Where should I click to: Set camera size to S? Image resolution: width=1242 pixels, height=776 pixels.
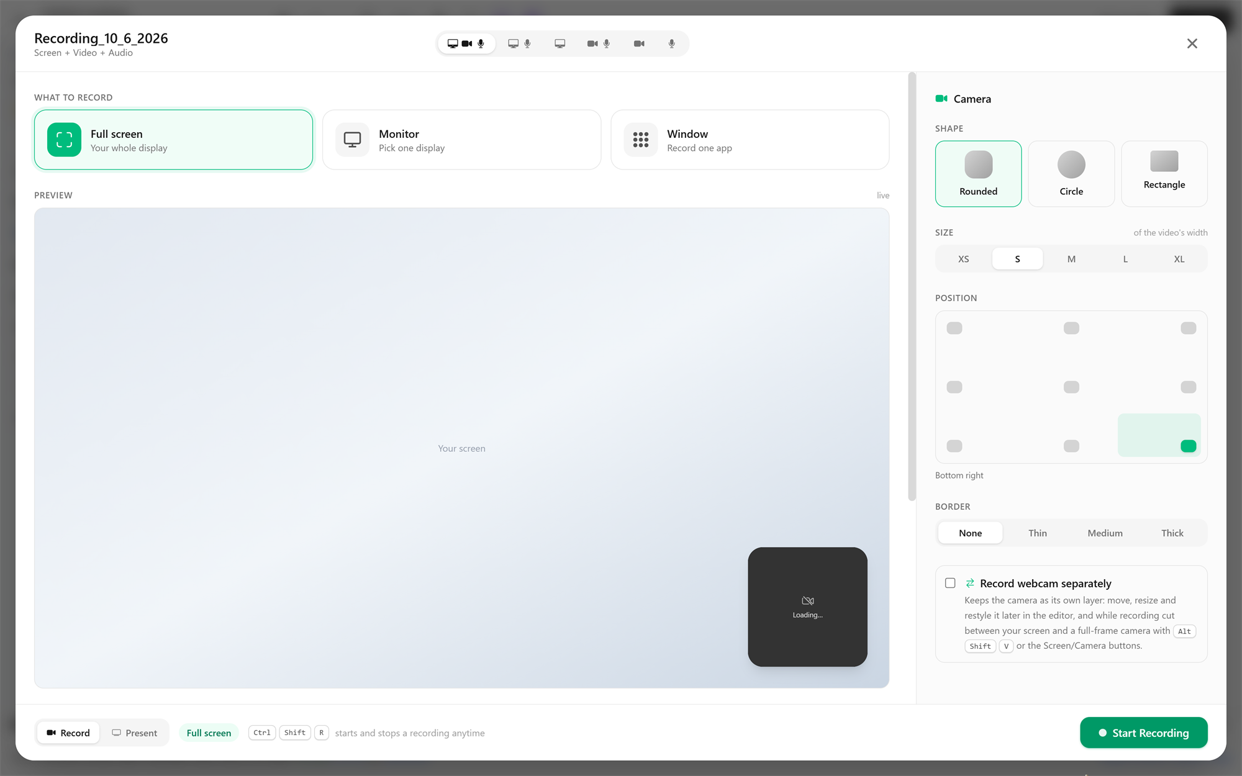tap(1017, 259)
